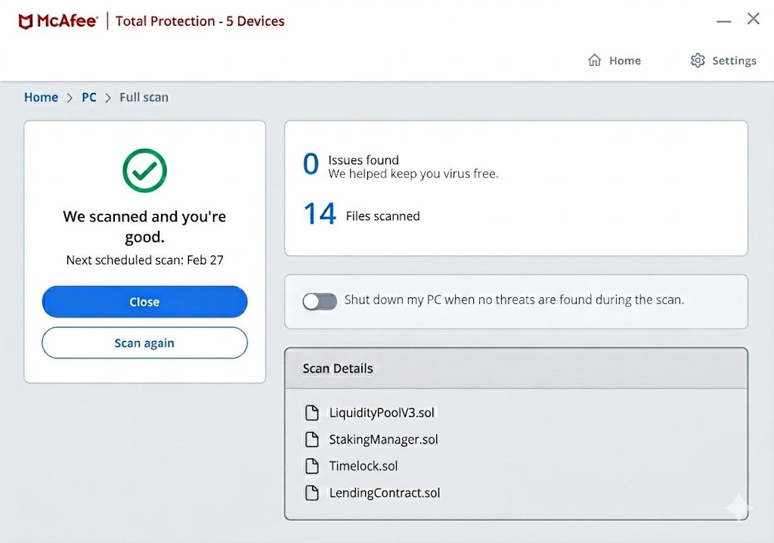Click 'Total Protection - 5 Devices' title

(x=200, y=21)
